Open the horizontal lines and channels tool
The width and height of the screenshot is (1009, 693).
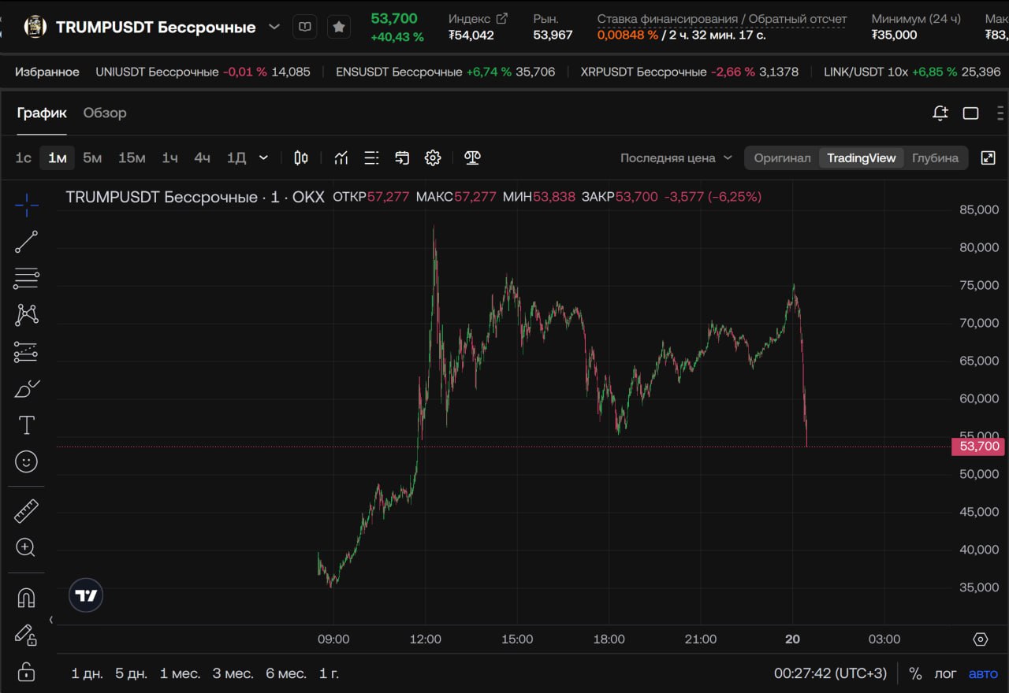(x=26, y=278)
